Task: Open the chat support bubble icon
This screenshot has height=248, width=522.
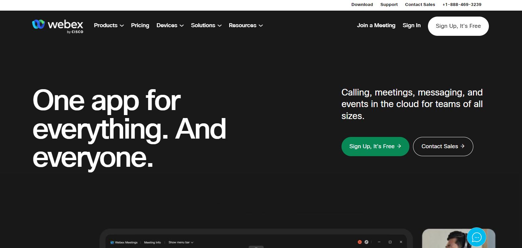Action: (x=476, y=237)
